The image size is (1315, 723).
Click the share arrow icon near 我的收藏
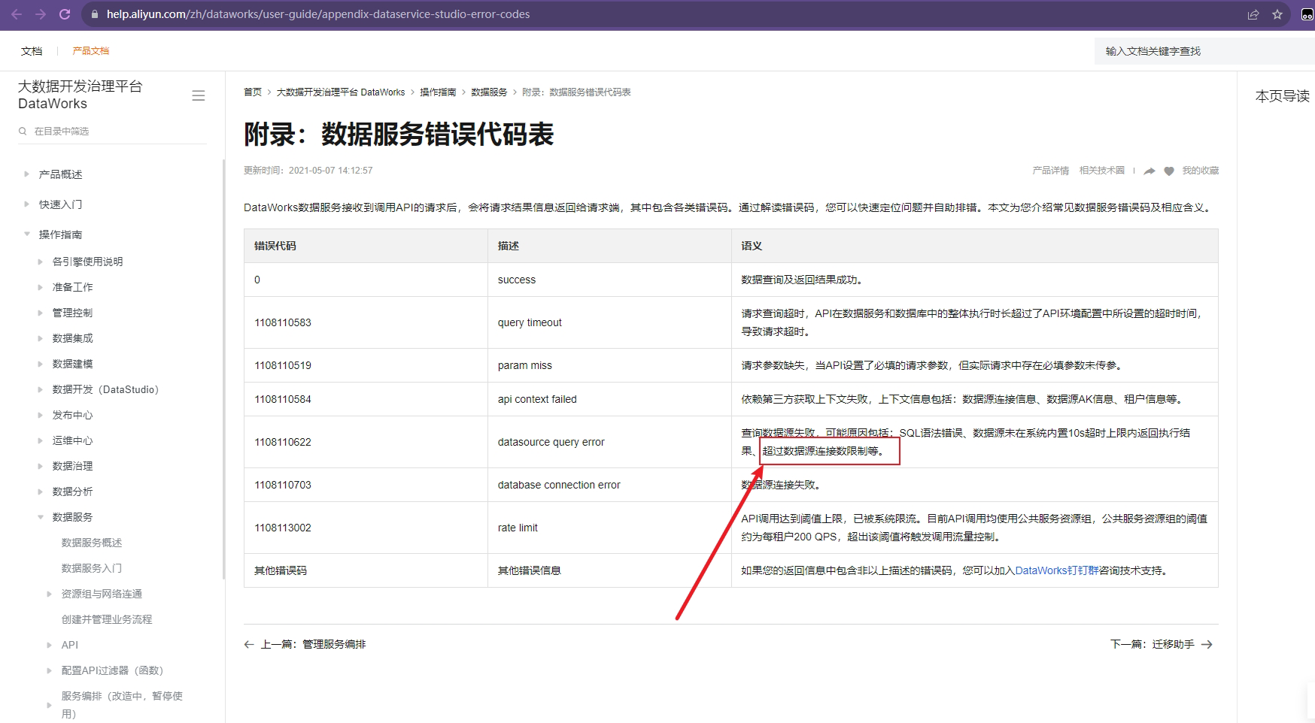pos(1149,171)
